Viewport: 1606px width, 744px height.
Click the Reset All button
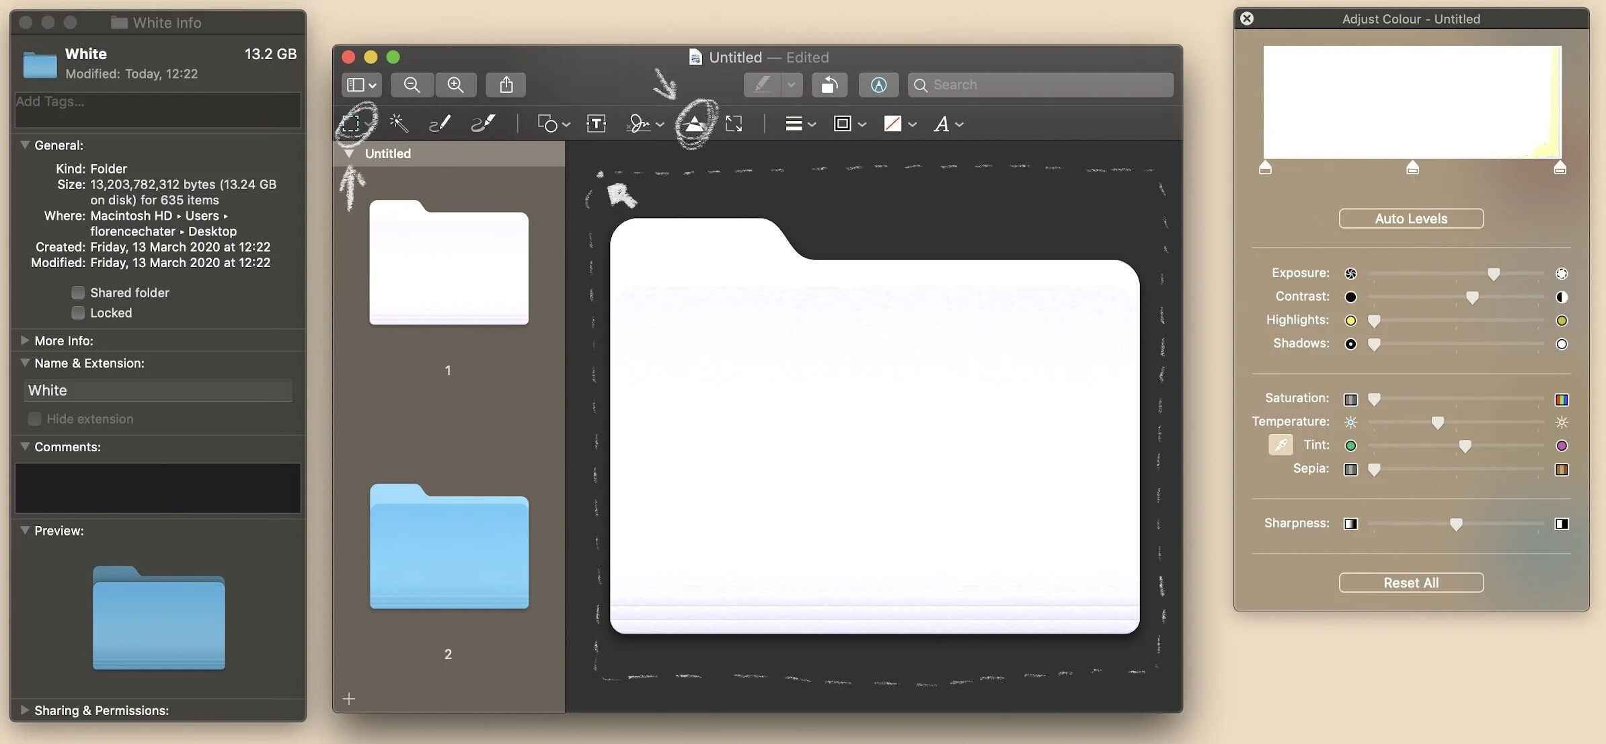click(x=1410, y=583)
